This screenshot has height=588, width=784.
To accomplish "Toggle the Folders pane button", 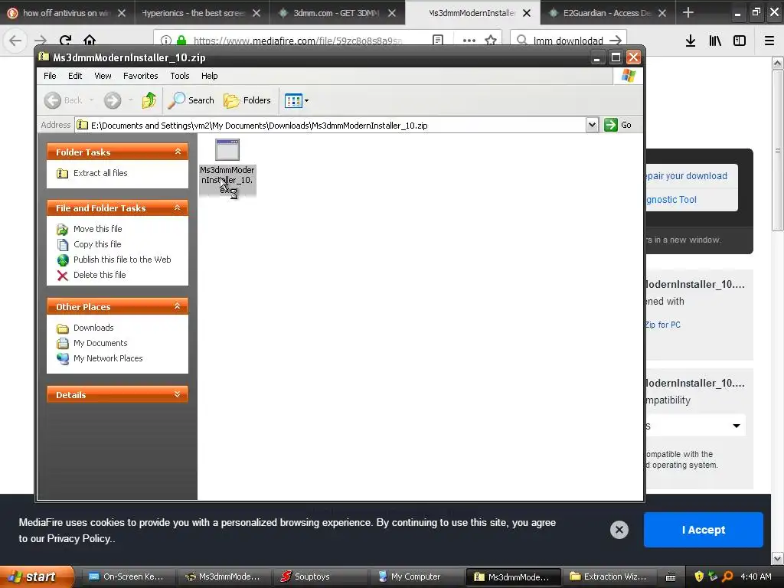I will pyautogui.click(x=247, y=100).
